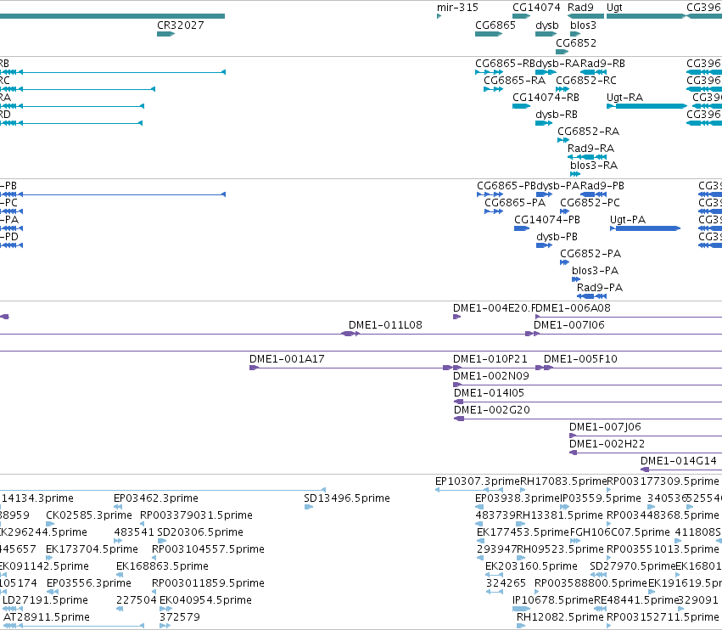
Task: Click the dysb-PB protein label
Action: 557,237
